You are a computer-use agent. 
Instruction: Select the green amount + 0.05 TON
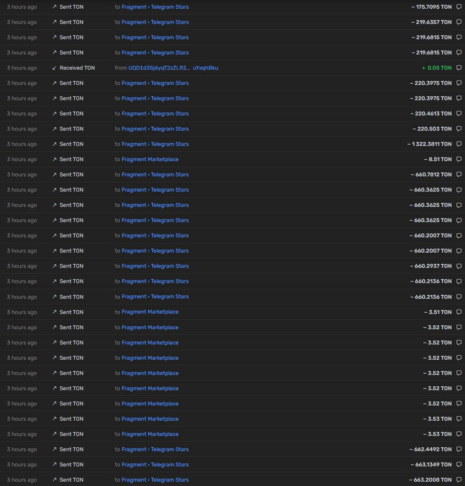pos(437,67)
